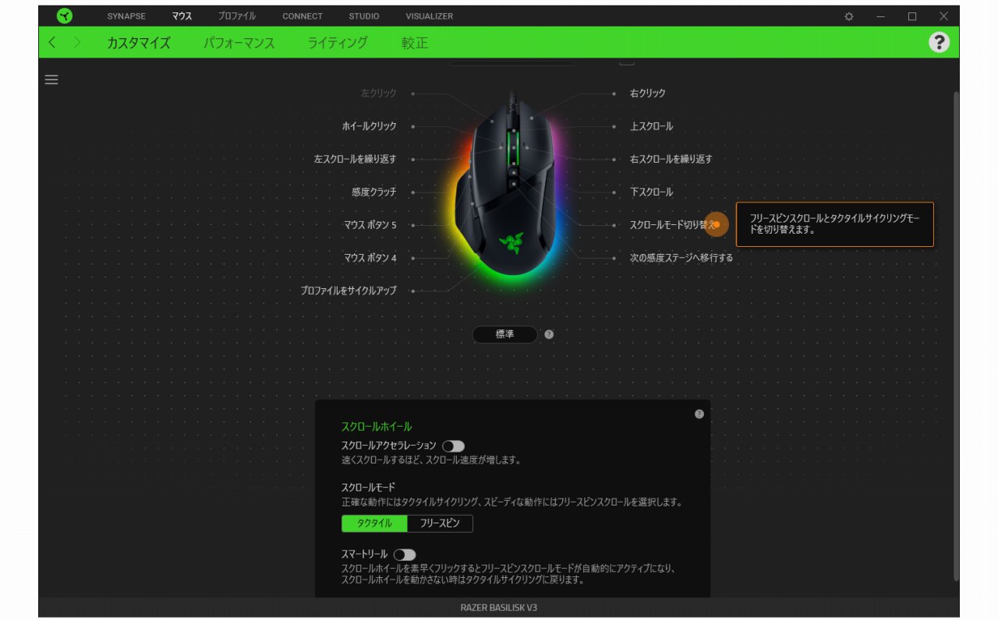Click the Razer logo on mouse image
Image resolution: width=998 pixels, height=620 pixels.
click(x=512, y=244)
